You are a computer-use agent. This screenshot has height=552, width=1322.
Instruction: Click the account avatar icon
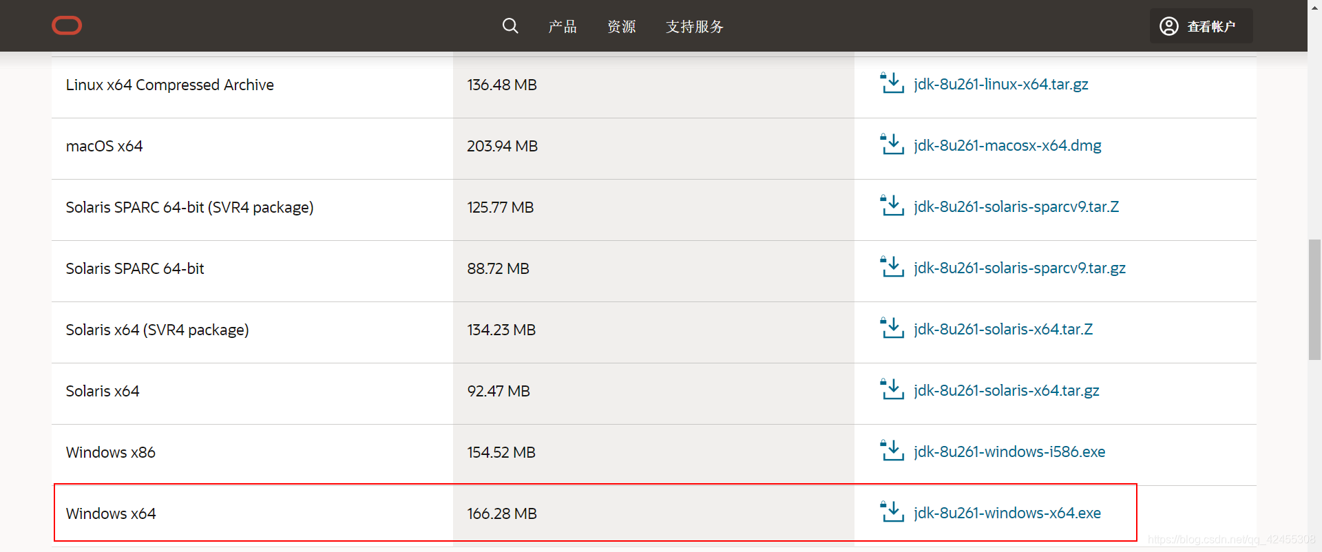click(1169, 26)
